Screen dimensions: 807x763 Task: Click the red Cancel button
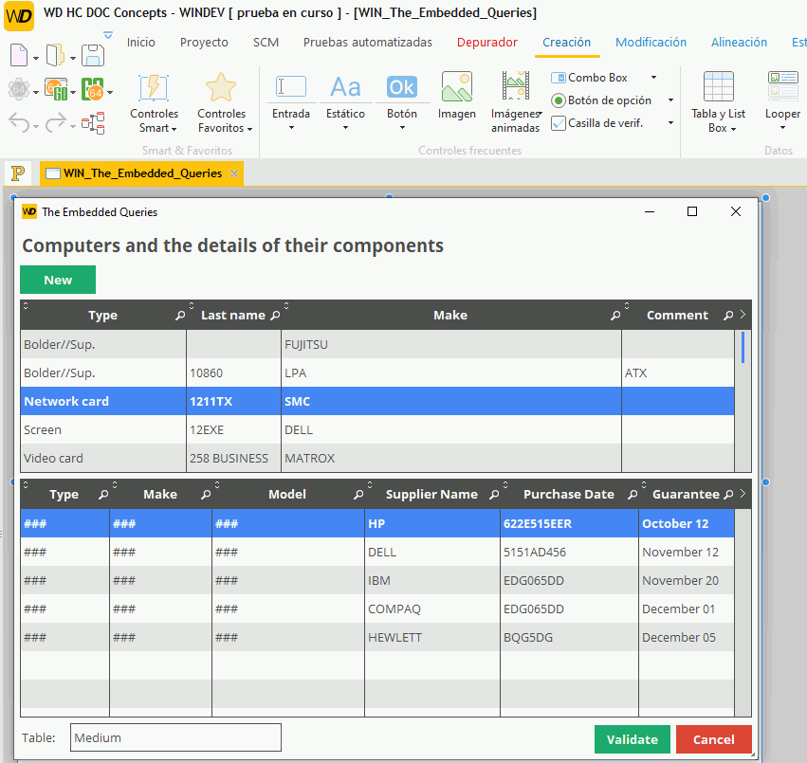714,739
